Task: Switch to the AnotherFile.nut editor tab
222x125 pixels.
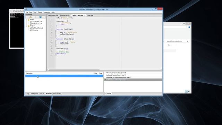Action: [65, 15]
